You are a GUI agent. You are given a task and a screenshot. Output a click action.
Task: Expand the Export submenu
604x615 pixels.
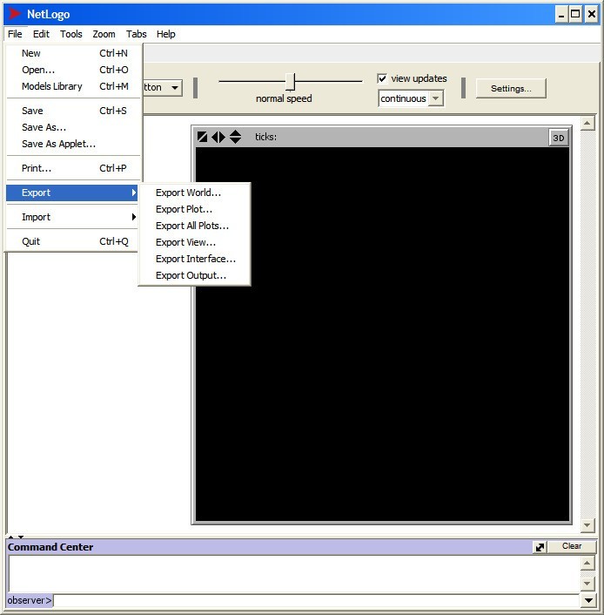coord(72,193)
